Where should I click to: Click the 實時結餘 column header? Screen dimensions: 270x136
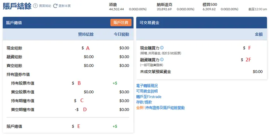click(86, 34)
